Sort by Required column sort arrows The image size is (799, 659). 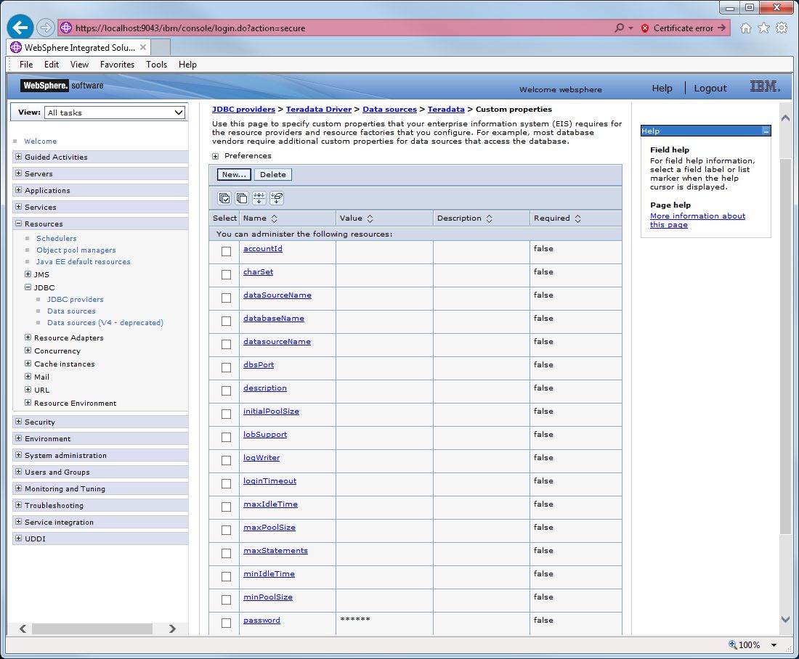(x=578, y=218)
